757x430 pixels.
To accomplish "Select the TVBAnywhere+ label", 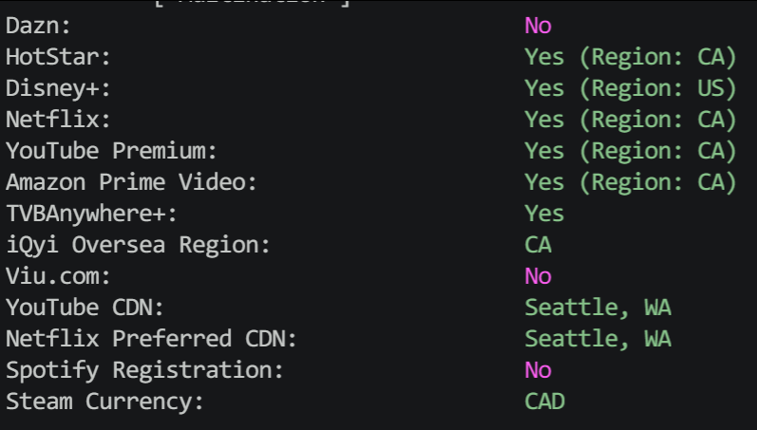I will coord(91,215).
